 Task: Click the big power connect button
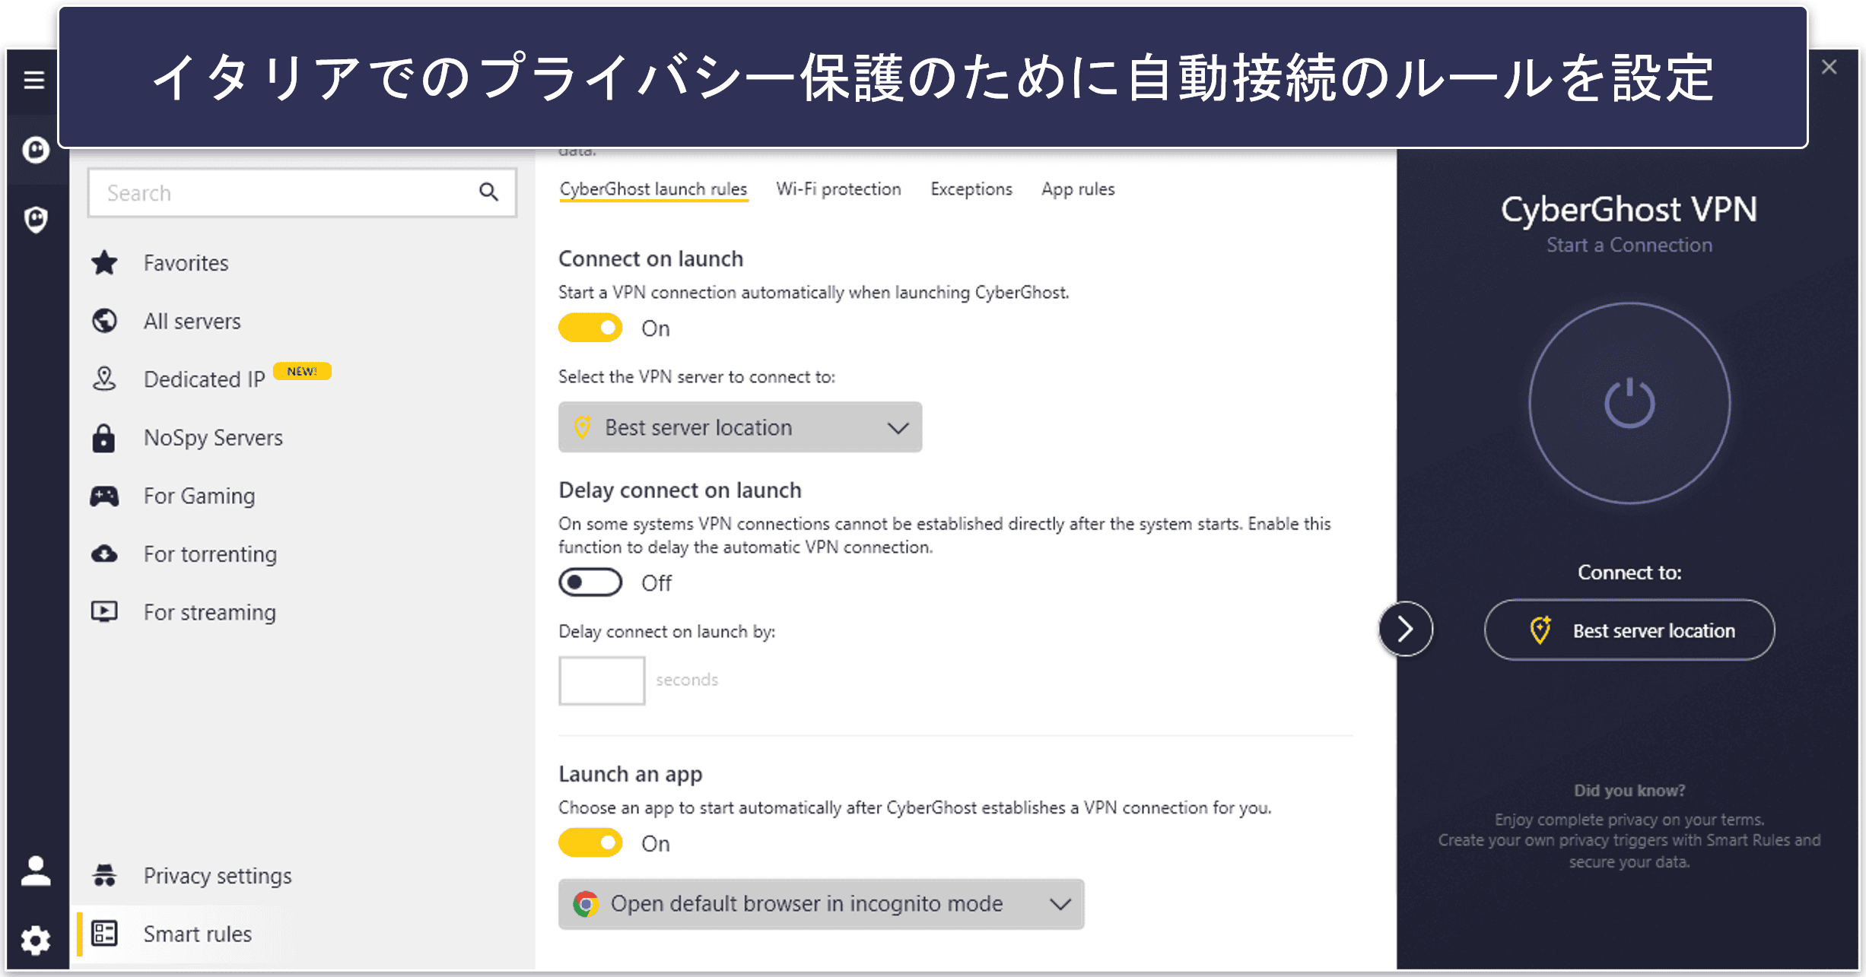click(1629, 403)
